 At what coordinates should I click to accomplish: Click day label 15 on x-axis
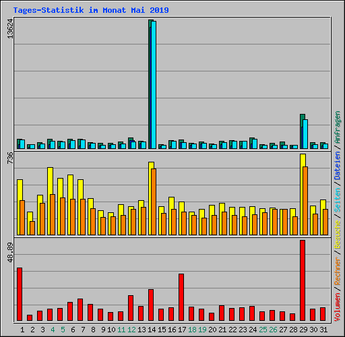[162, 330]
